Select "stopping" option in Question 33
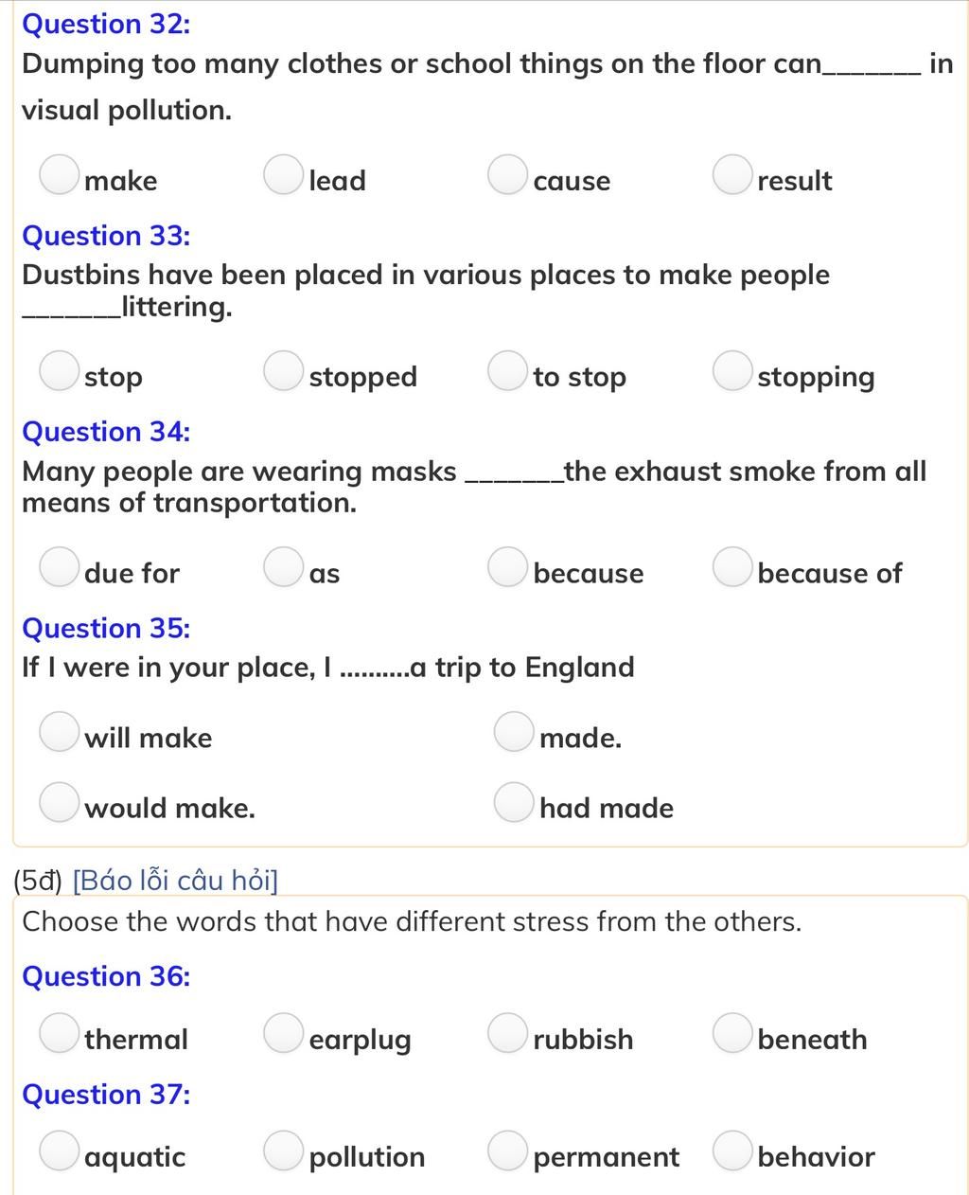The image size is (969, 1195). 731,371
